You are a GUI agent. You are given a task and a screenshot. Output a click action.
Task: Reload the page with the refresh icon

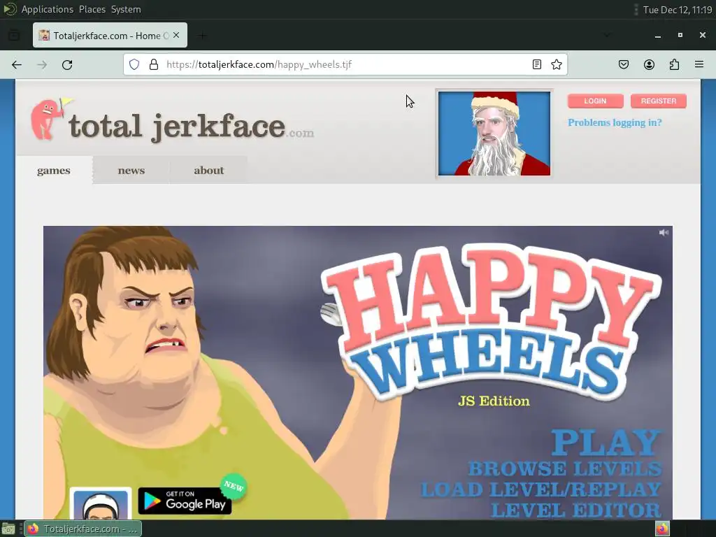pyautogui.click(x=67, y=65)
